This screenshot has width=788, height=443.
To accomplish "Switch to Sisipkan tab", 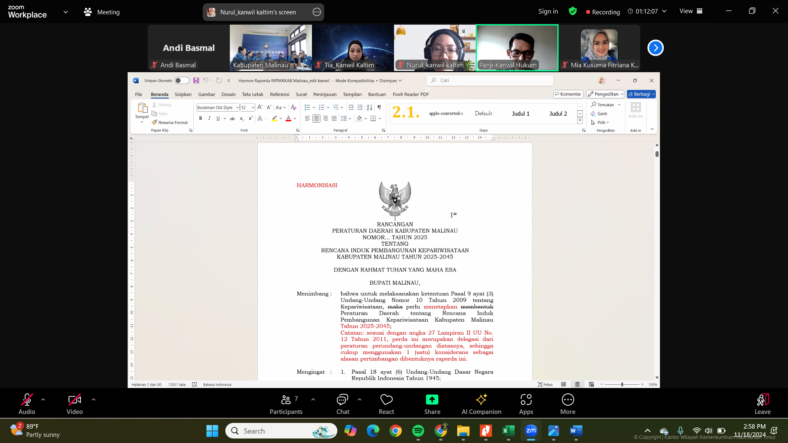I will [x=183, y=94].
